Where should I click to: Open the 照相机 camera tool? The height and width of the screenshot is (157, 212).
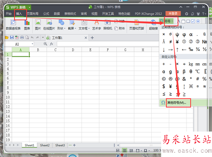[108, 25]
